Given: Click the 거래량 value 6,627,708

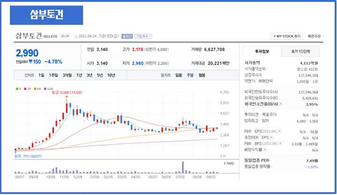Looking at the screenshot, I should (214, 50).
